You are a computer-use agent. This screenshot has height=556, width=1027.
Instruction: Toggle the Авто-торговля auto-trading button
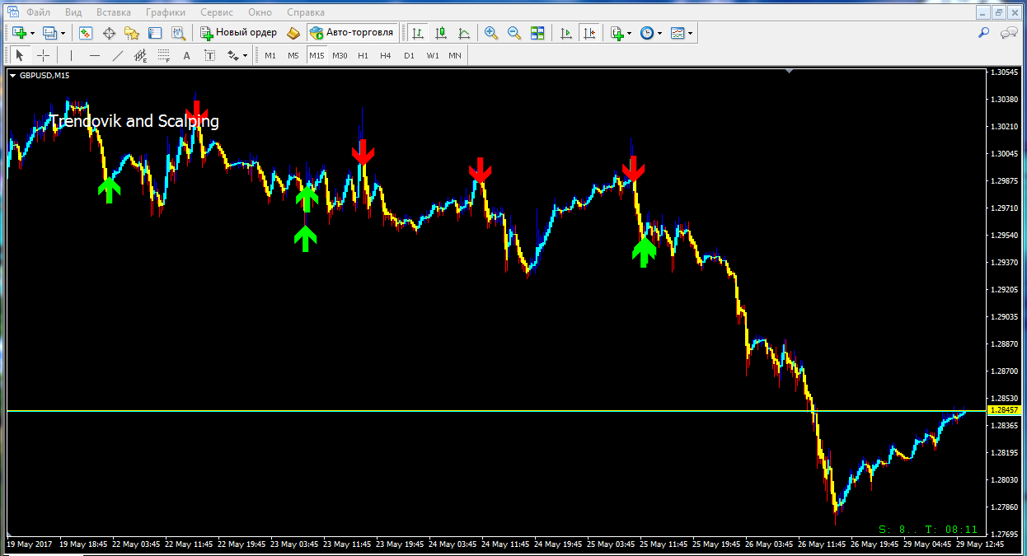coord(352,33)
